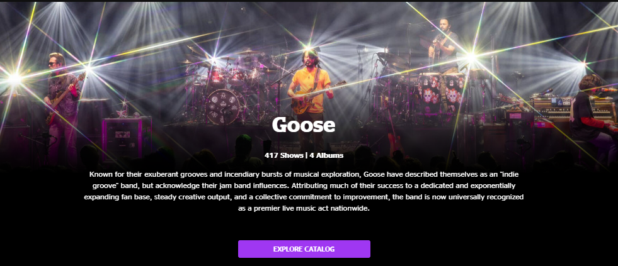Click the band description paragraph text
618x266 pixels.
[x=304, y=191]
